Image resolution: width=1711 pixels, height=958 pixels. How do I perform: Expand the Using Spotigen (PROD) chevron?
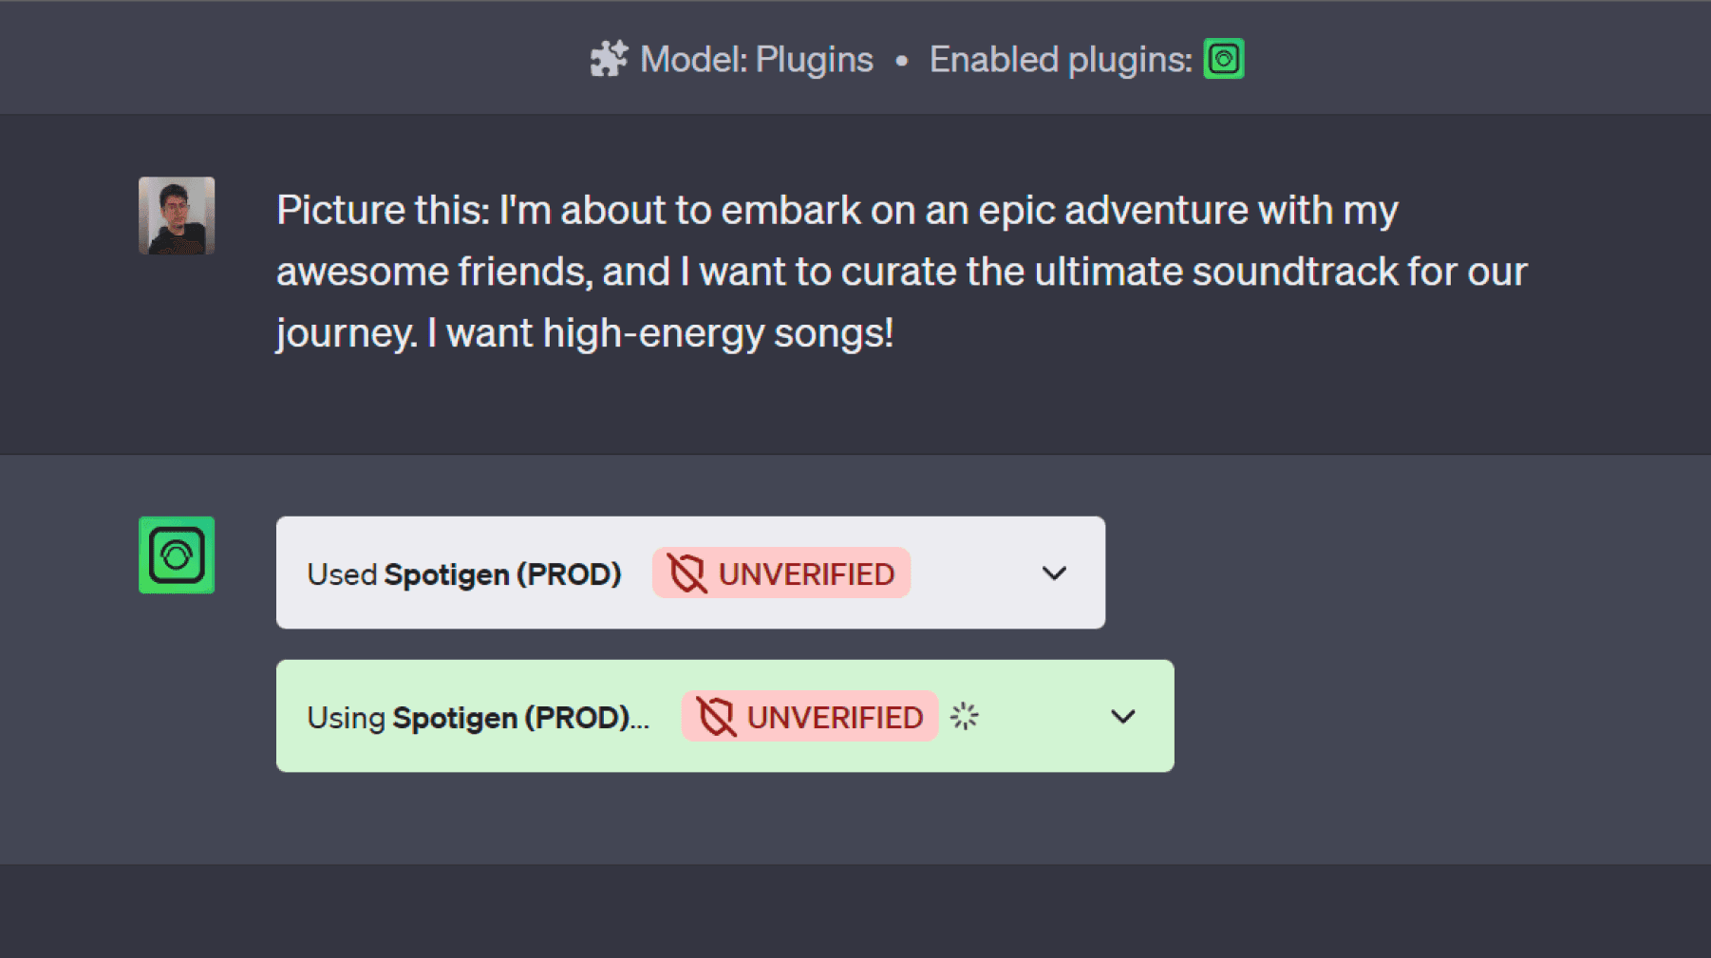pyautogui.click(x=1123, y=717)
